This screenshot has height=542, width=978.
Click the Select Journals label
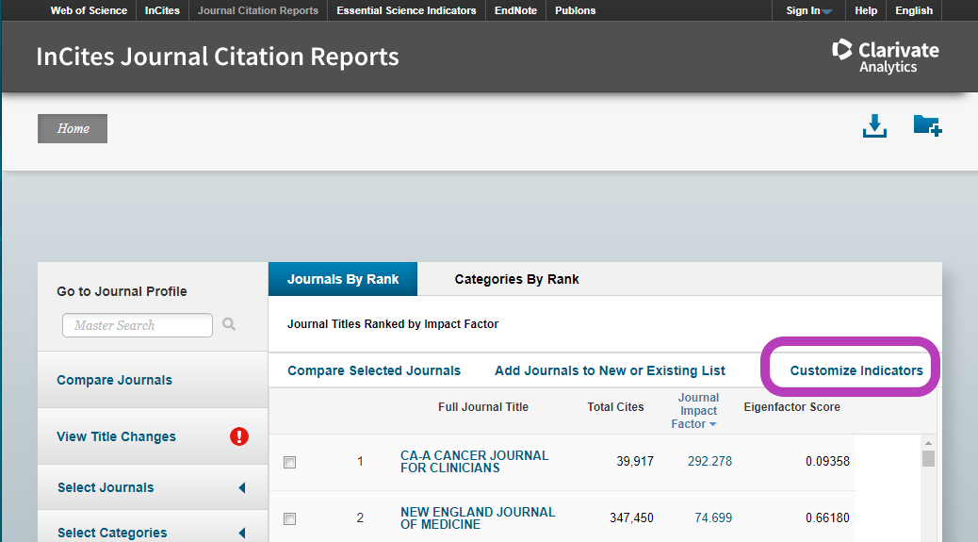[106, 487]
